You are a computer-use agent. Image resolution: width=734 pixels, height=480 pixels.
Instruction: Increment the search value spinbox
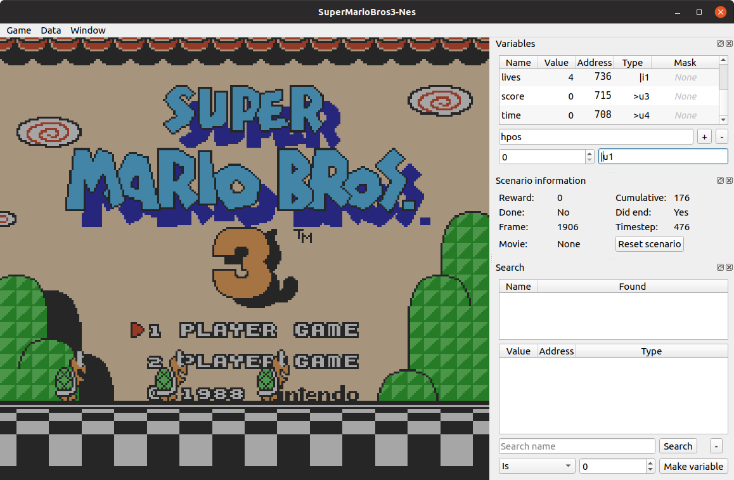[650, 463]
